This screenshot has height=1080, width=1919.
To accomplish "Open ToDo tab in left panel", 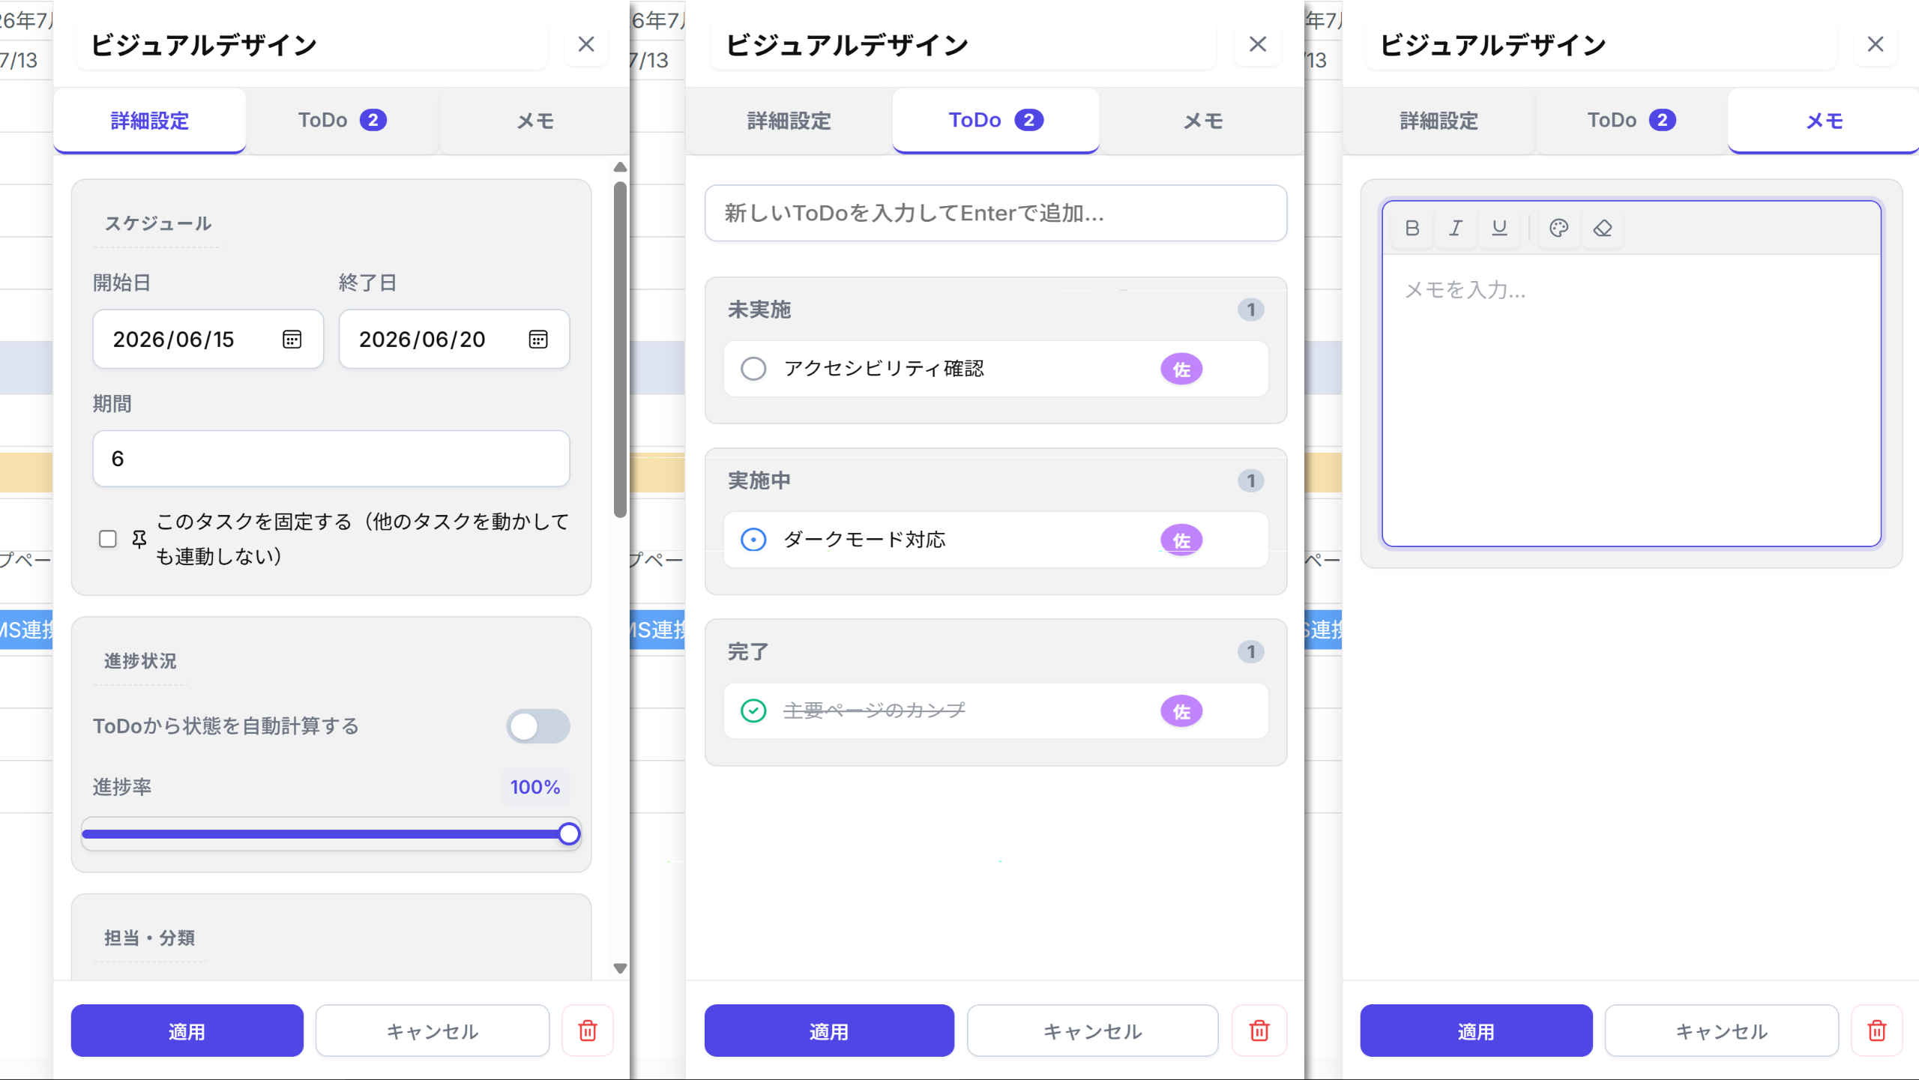I will click(342, 121).
